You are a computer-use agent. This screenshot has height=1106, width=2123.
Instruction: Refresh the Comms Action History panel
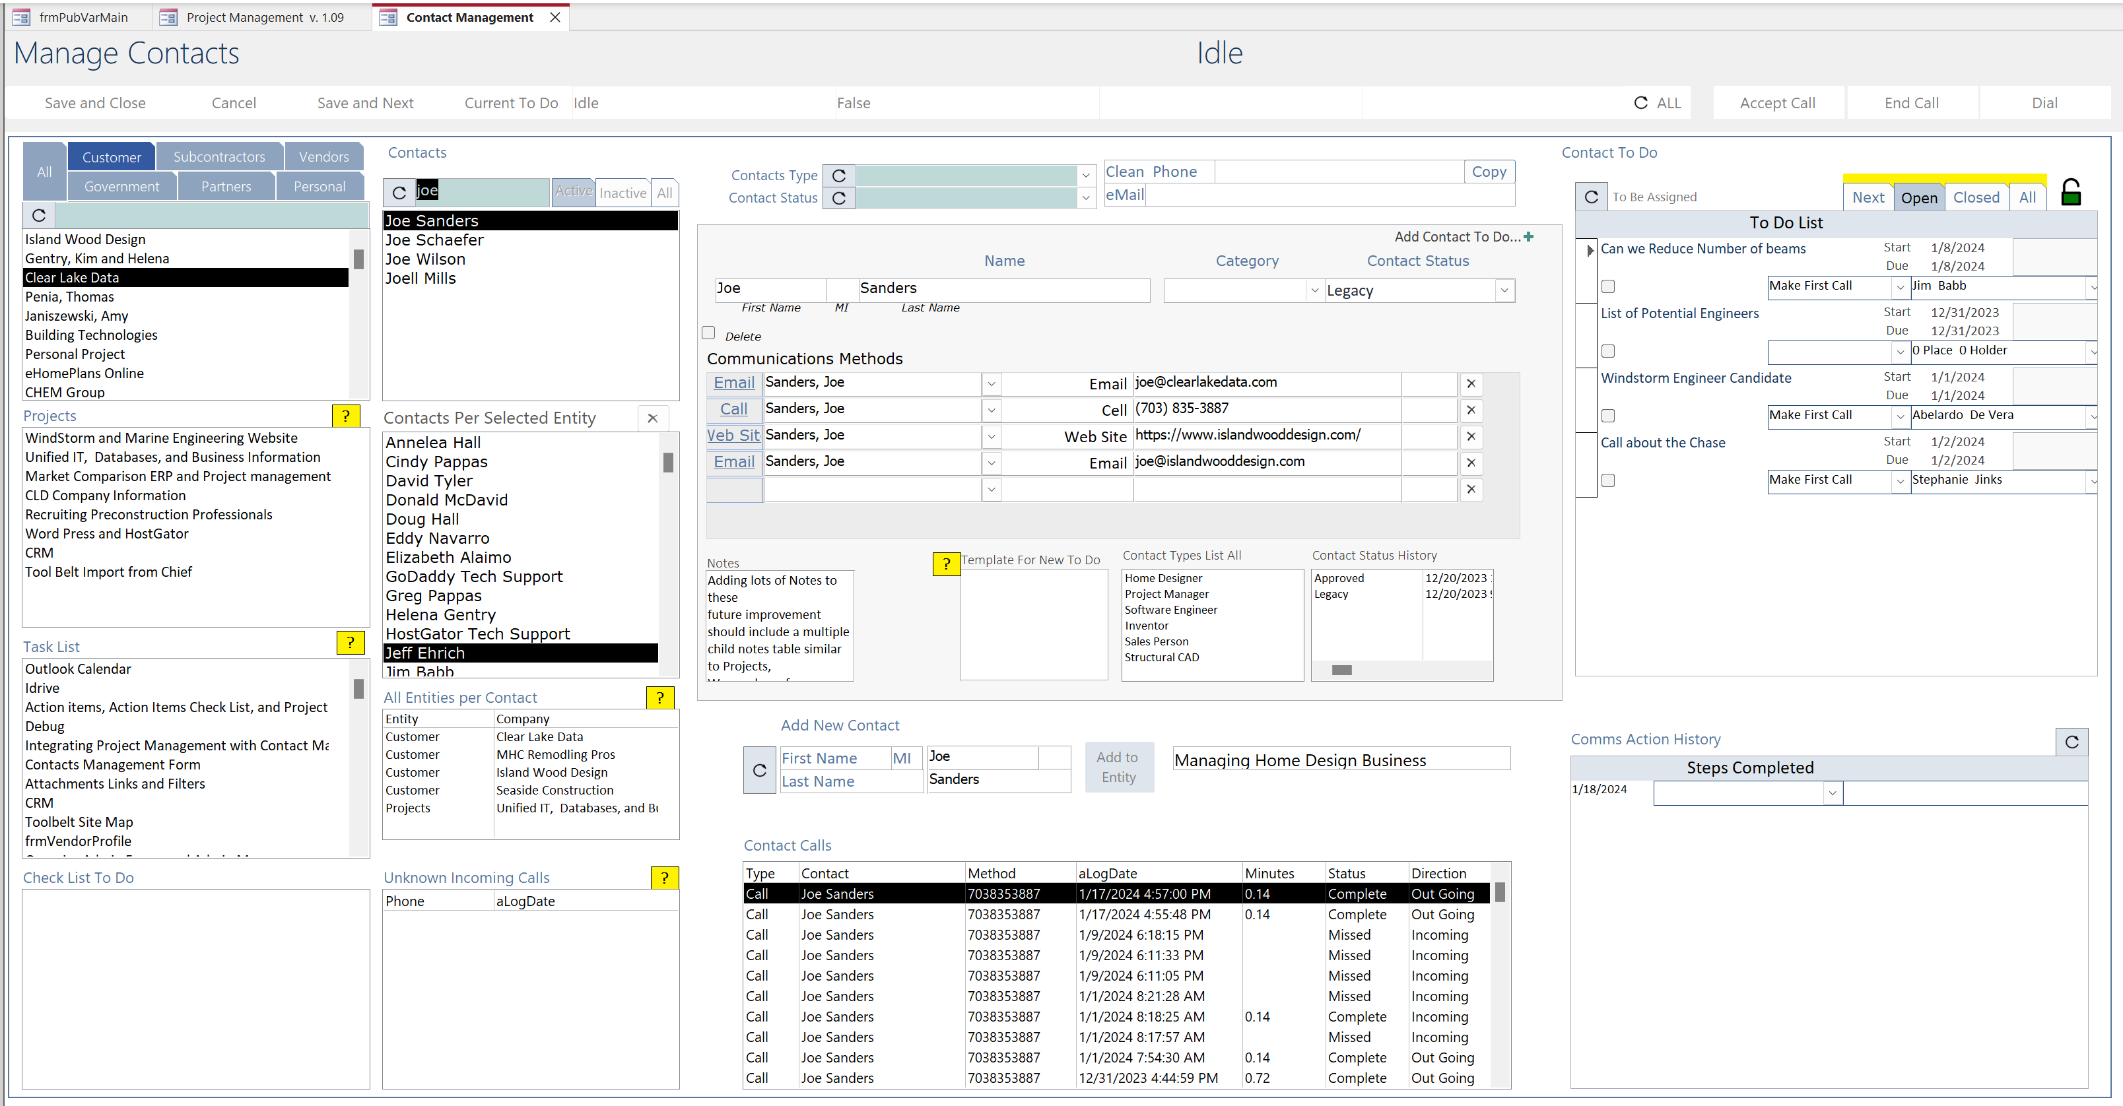click(2071, 742)
